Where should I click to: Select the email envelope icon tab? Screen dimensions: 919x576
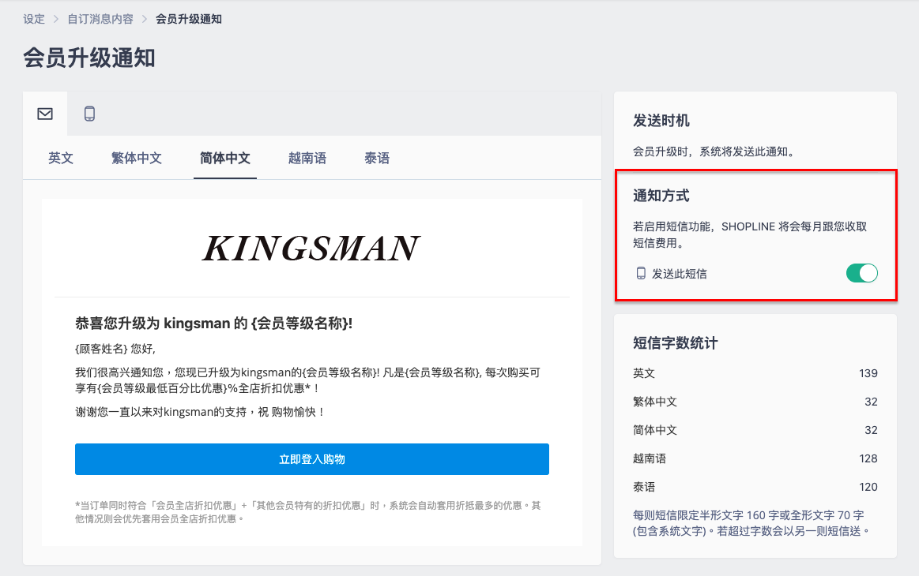[45, 114]
